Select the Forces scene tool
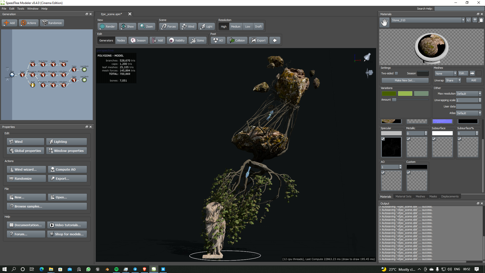The image size is (485, 273). 168,26
